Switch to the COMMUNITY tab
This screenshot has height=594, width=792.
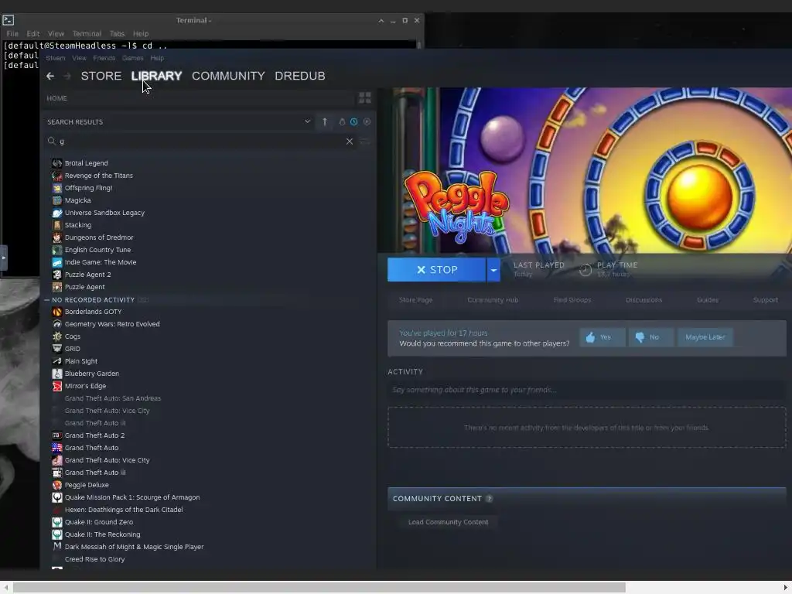pyautogui.click(x=228, y=76)
